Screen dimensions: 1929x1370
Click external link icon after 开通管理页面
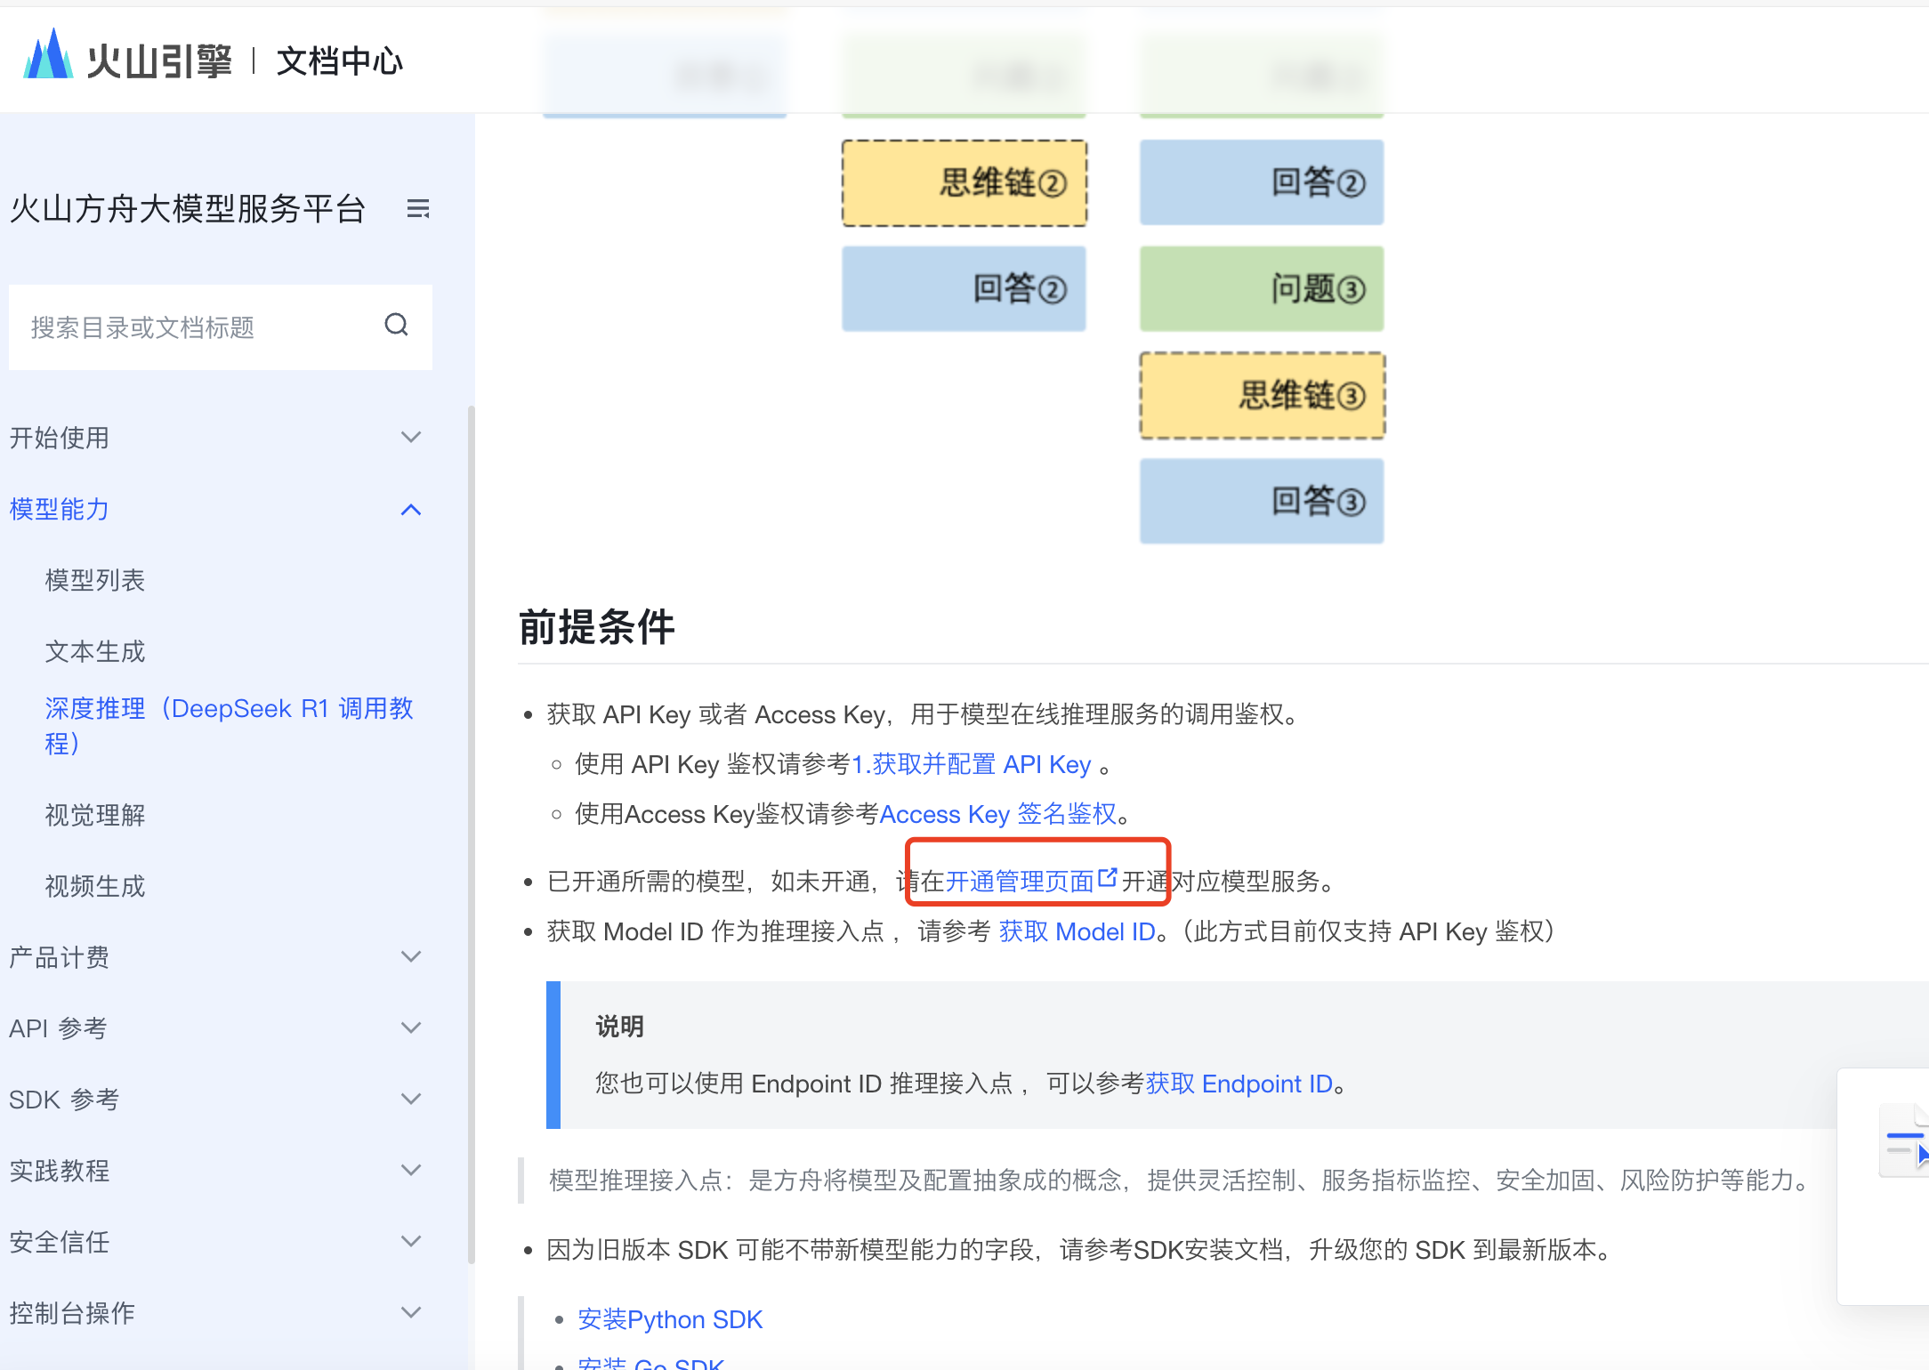coord(1107,879)
